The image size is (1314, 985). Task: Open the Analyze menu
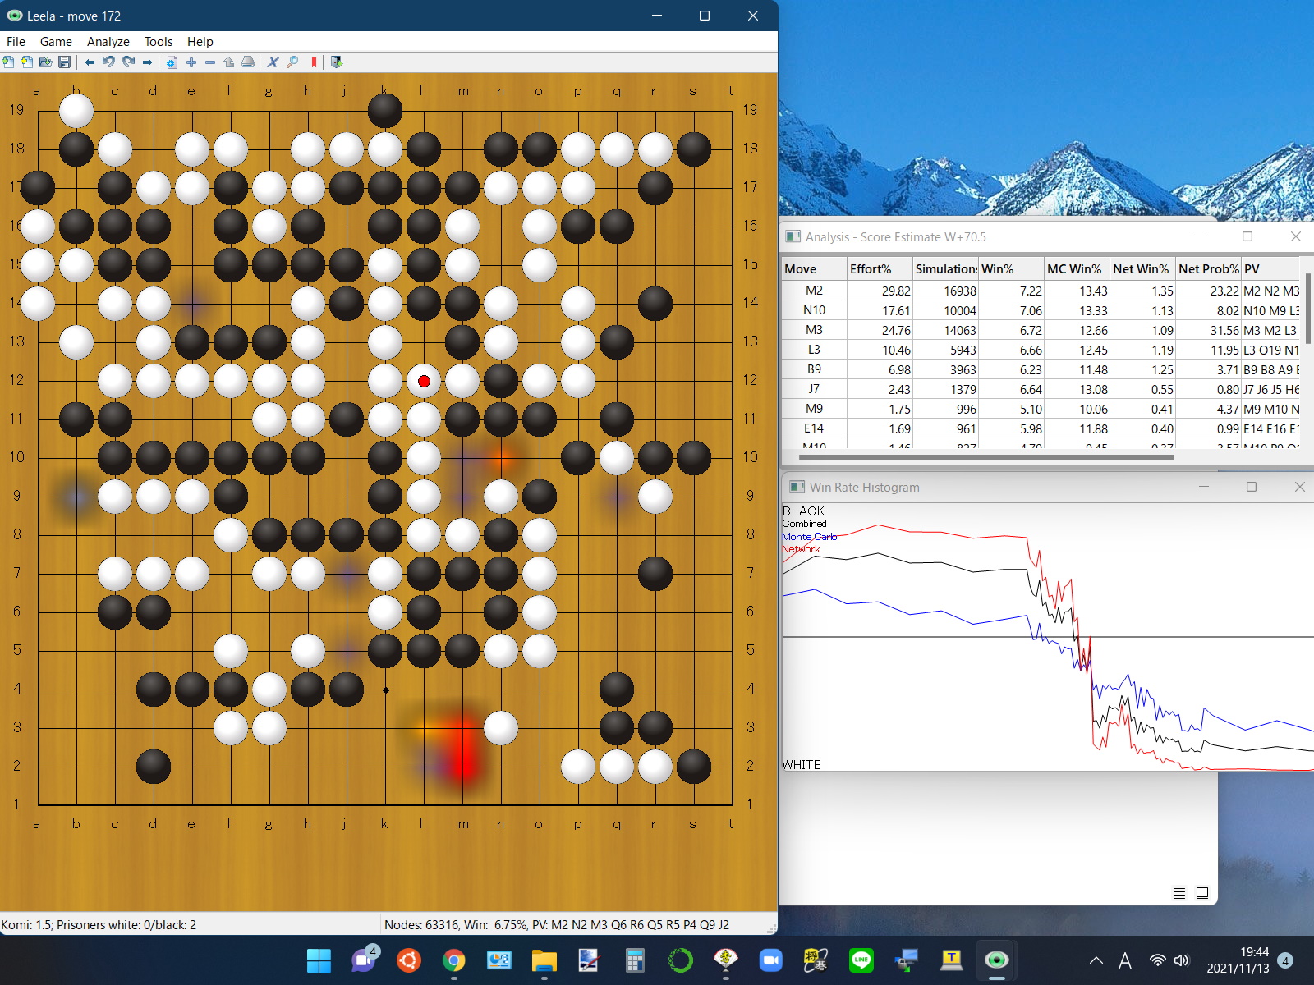(x=108, y=42)
